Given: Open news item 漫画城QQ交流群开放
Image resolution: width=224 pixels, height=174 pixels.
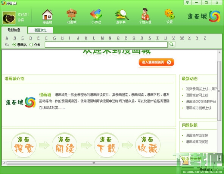Looking at the screenshot, I should (201, 102).
